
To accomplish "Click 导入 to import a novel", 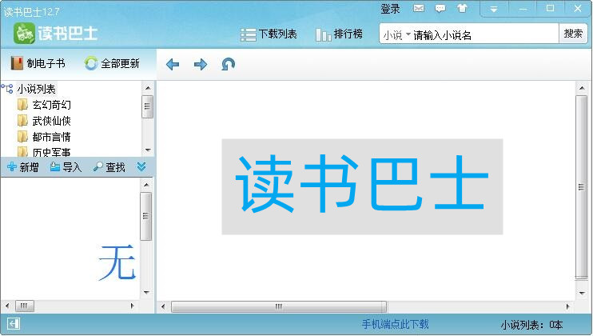I will point(66,167).
